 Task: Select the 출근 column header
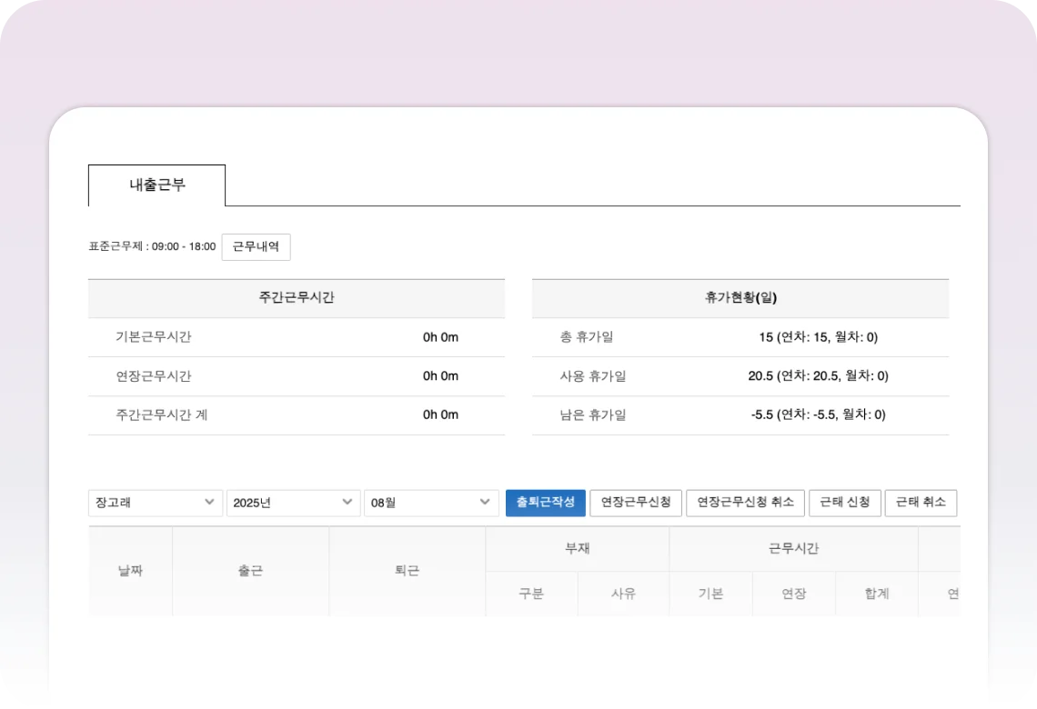click(x=250, y=571)
